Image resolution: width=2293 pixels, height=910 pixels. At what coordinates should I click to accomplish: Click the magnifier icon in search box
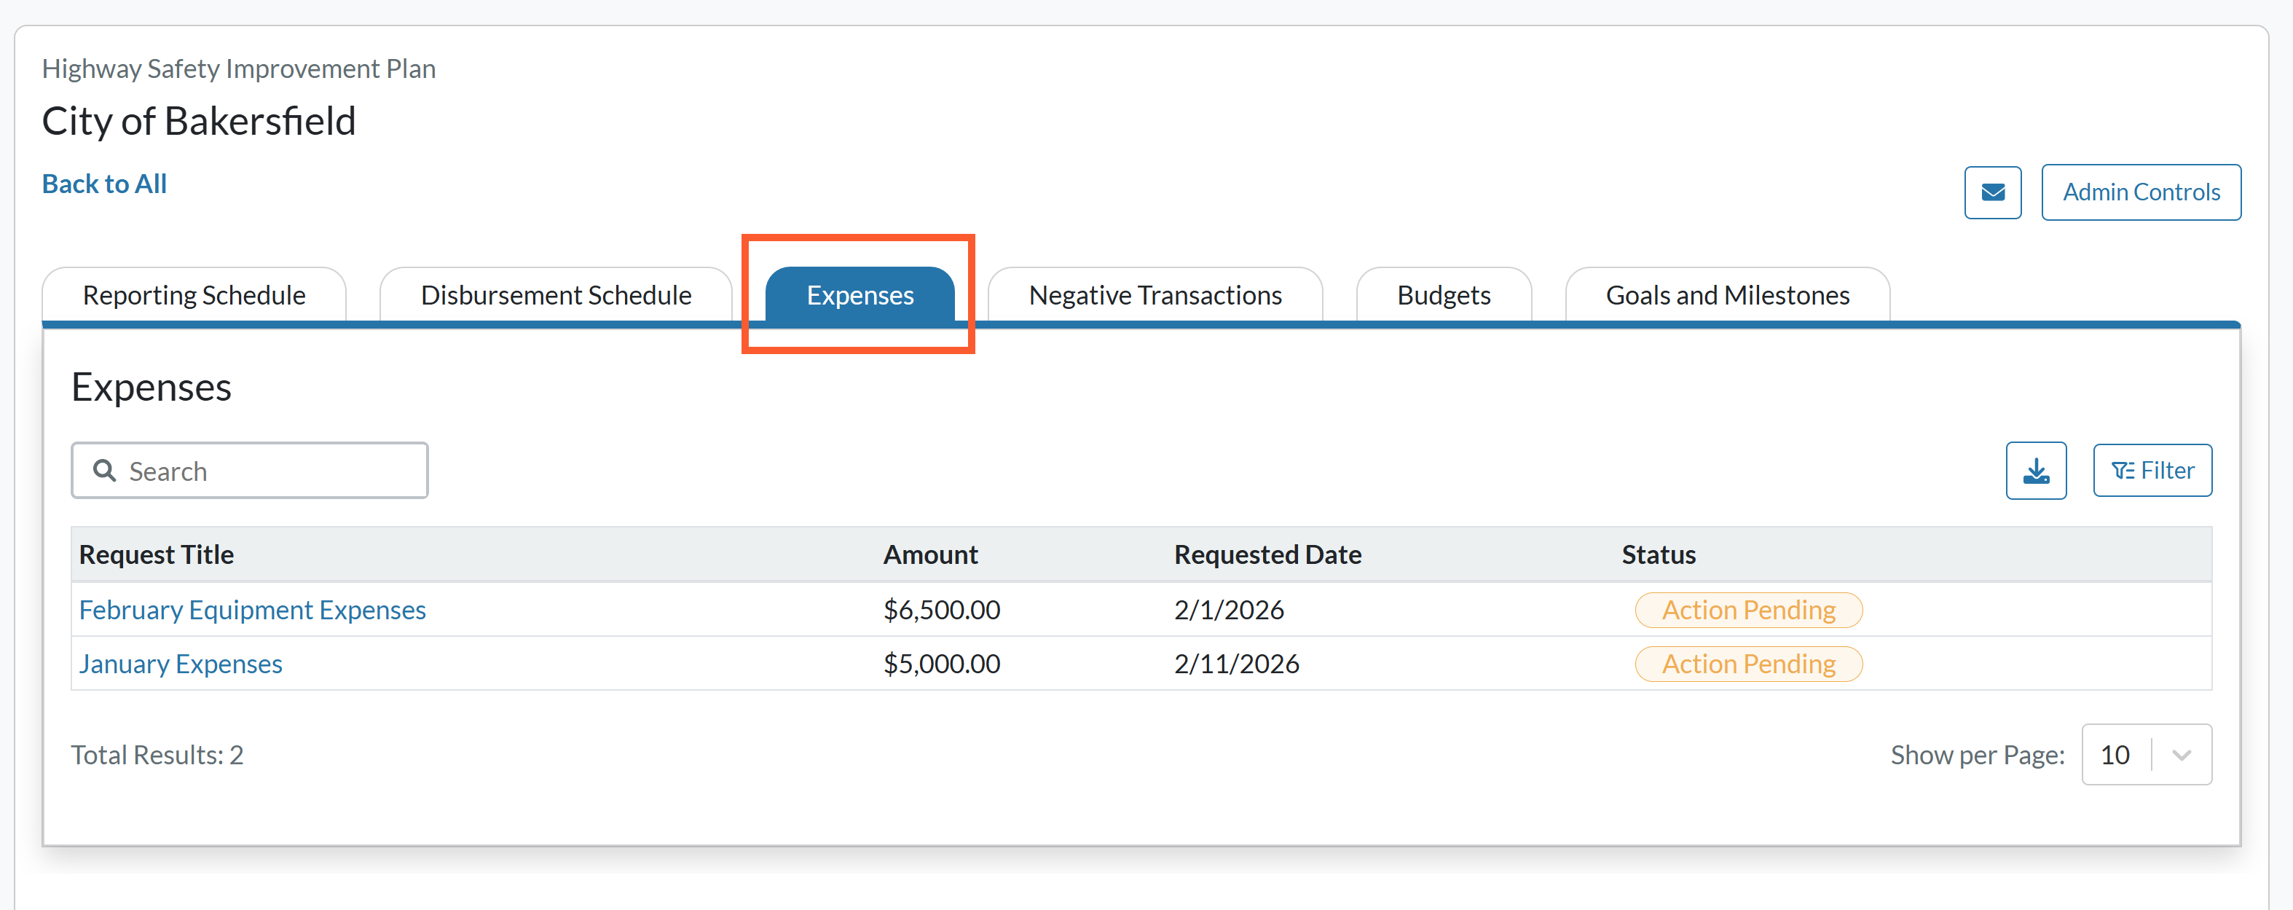105,470
